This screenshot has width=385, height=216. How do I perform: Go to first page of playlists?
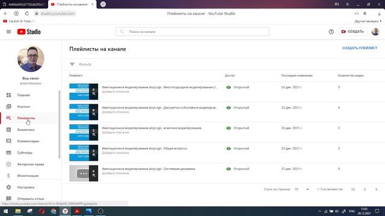pyautogui.click(x=353, y=190)
